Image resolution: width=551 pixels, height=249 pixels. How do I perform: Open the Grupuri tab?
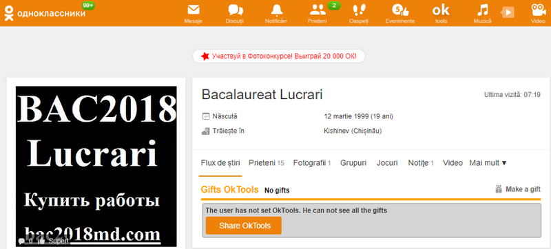(x=353, y=163)
